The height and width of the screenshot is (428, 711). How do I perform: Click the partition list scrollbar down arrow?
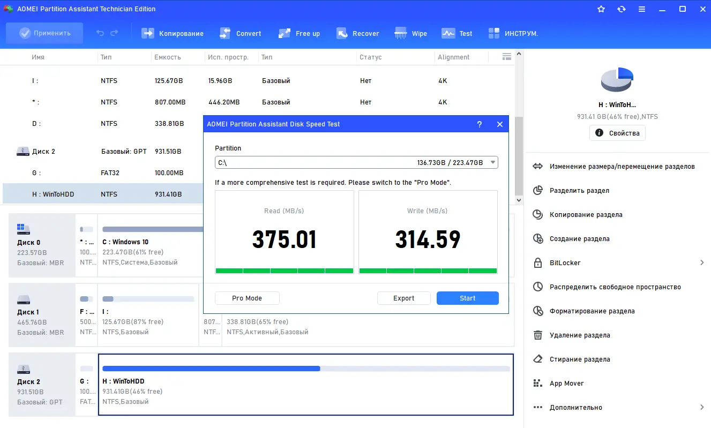(519, 200)
